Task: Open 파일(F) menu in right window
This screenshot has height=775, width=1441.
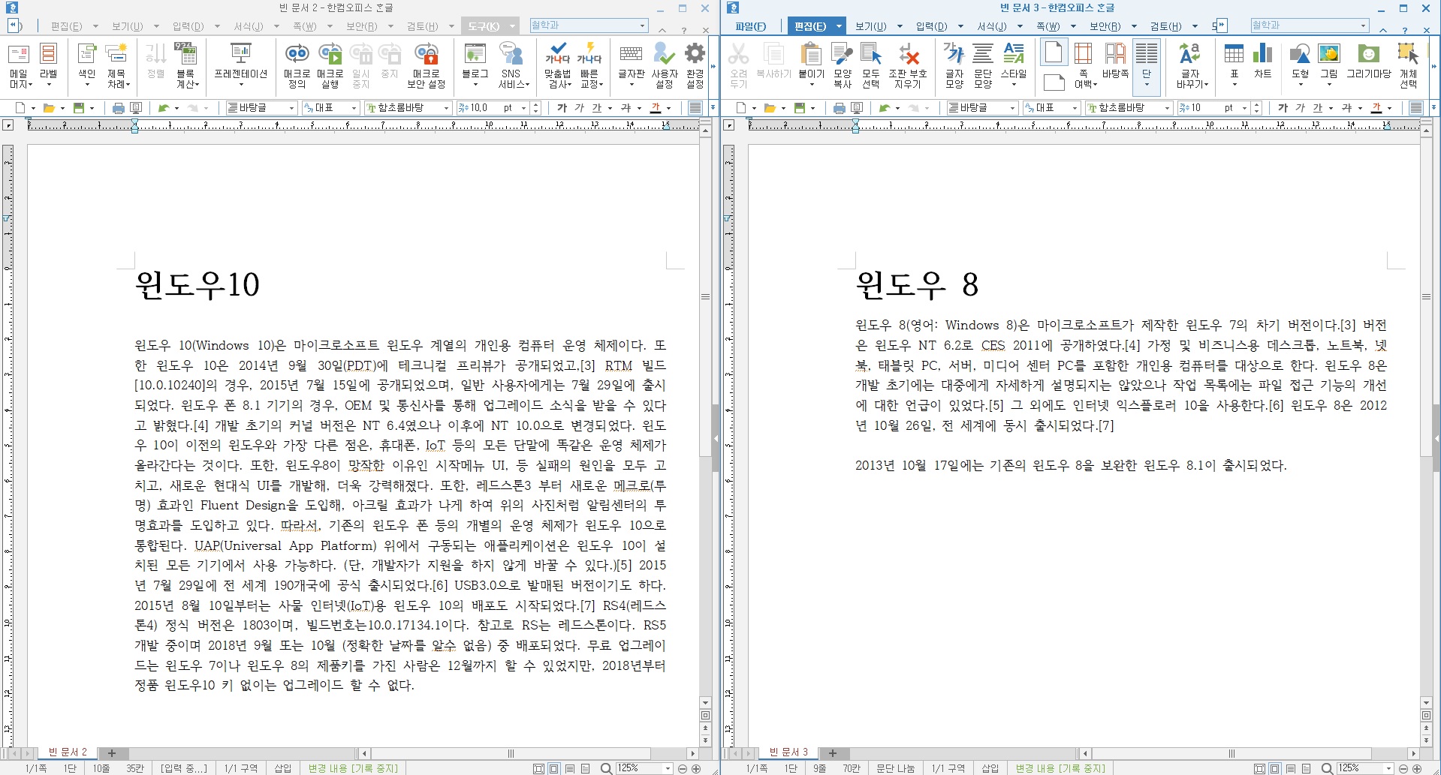Action: (750, 26)
